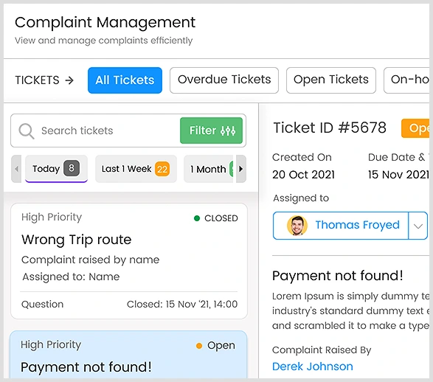Slide date filters right with arrow
Viewport: 433px width, 382px height.
click(x=240, y=169)
